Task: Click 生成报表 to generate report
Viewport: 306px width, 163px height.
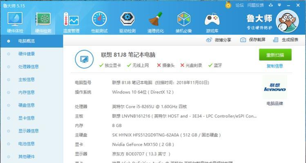Action: pyautogui.click(x=286, y=40)
